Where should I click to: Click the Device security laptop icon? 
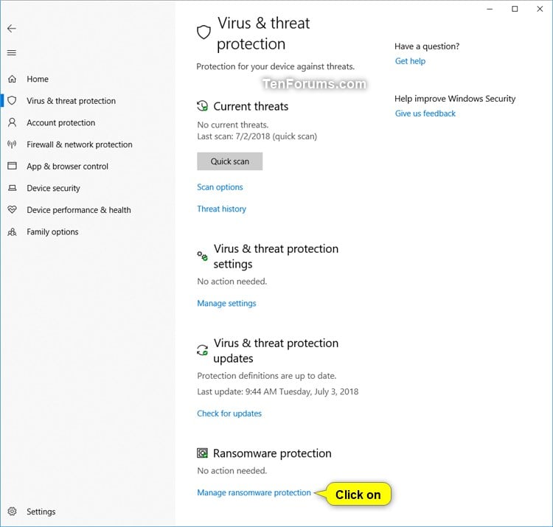[12, 188]
